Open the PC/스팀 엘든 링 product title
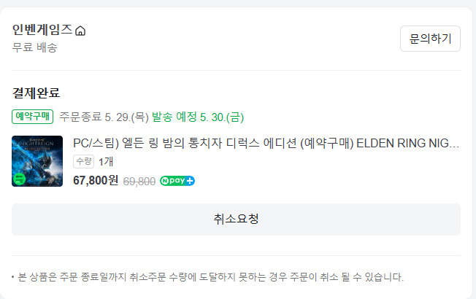Viewport: 476px width, 299px height. (x=266, y=143)
